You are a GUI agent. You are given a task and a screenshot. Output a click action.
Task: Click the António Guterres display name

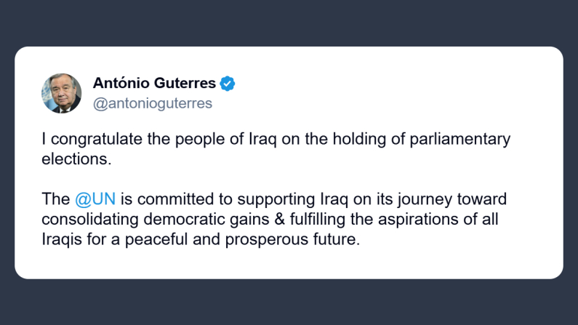coord(154,84)
